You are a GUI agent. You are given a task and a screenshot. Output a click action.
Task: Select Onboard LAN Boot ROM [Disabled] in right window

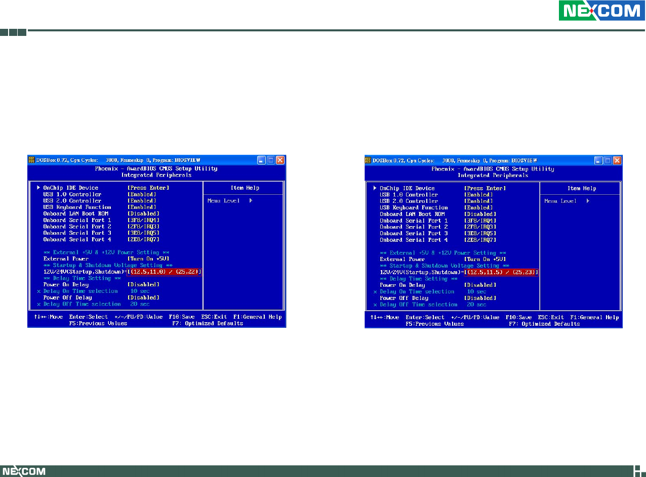(x=479, y=214)
